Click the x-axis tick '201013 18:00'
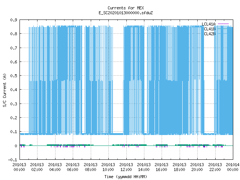 click(179, 167)
